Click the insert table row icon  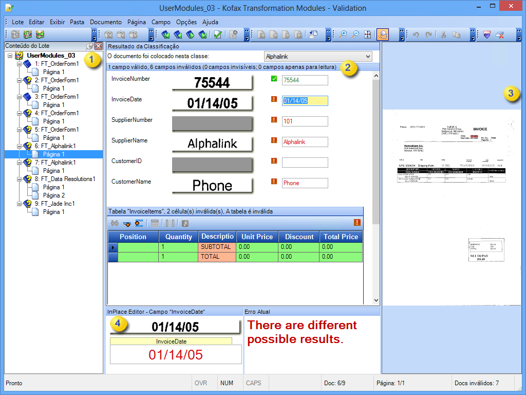tap(127, 223)
